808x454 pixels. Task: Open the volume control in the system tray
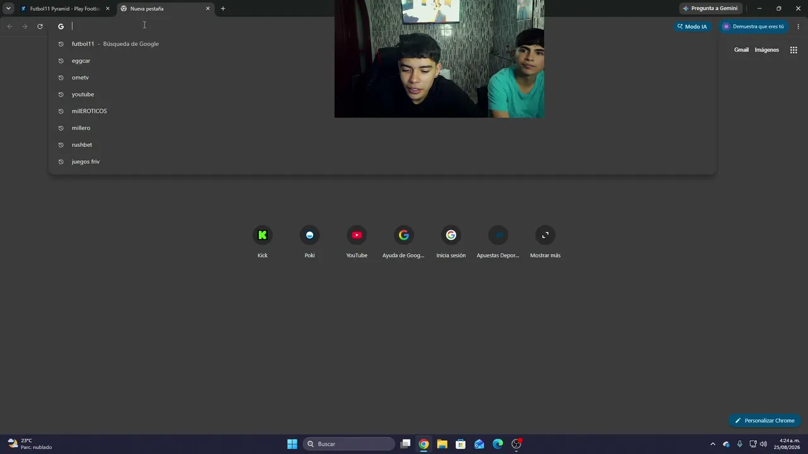coord(763,444)
